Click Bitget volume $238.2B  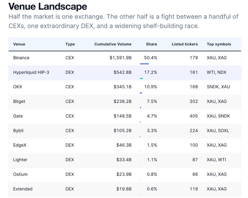click(123, 102)
